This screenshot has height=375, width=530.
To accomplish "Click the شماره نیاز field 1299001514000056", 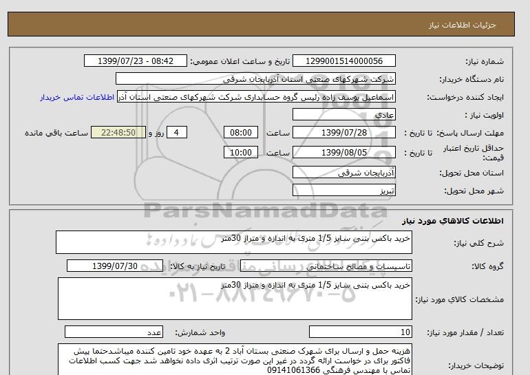I will (343, 61).
